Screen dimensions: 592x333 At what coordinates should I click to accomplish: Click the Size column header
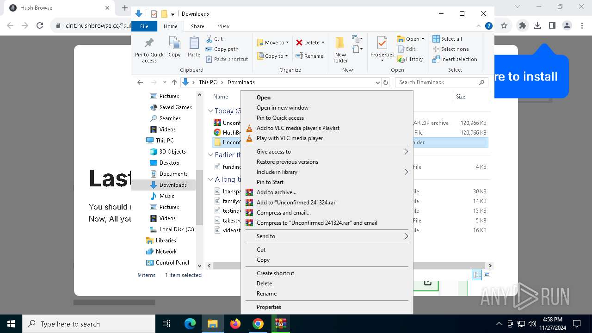pos(471,97)
